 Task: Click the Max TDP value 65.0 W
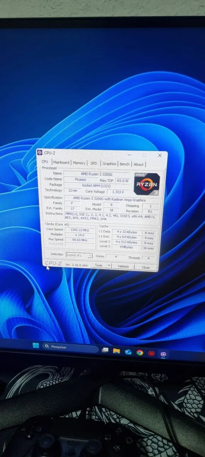tap(123, 181)
